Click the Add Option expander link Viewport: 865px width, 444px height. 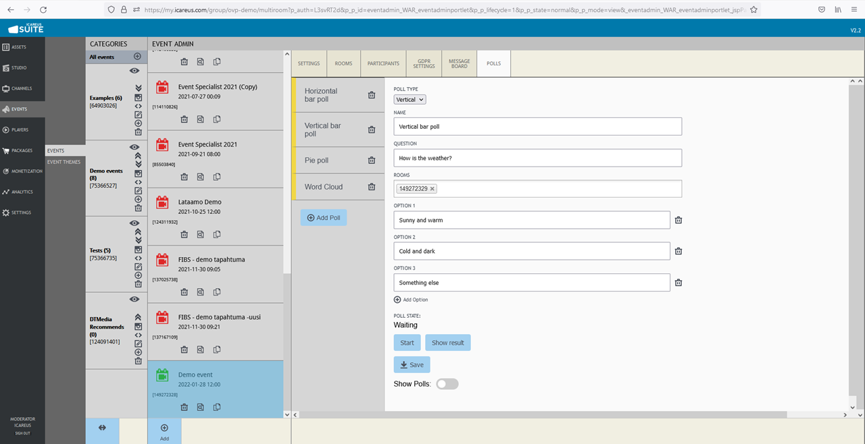coord(411,300)
